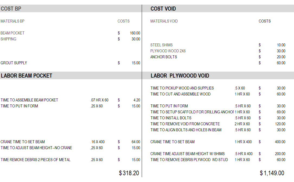294x182 pixels.
Task: Click the .07 HR X 60 rate cell
Action: click(x=99, y=100)
